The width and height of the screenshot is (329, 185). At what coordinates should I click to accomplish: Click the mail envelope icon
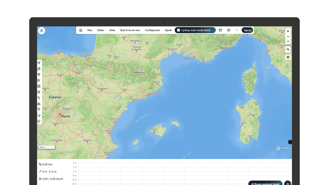coord(220,30)
